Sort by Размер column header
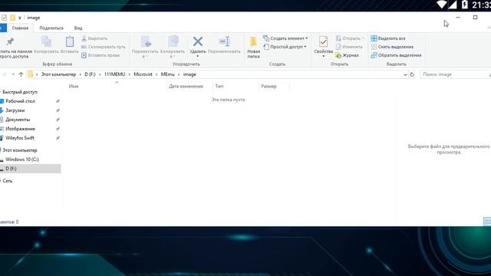 pyautogui.click(x=269, y=87)
